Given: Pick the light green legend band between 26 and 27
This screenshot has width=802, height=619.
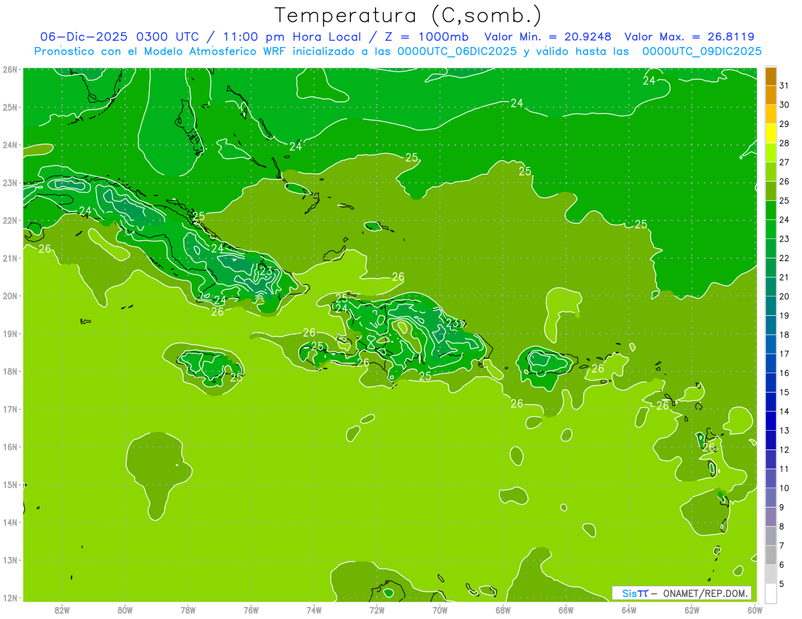Looking at the screenshot, I should 771,172.
